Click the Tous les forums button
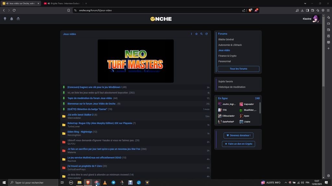 238,69
